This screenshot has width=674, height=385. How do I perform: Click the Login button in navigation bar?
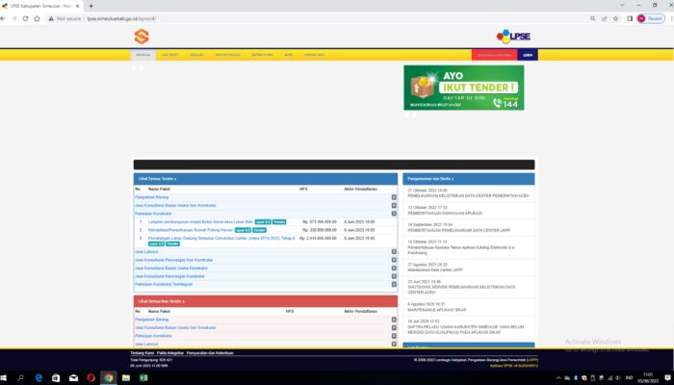click(527, 55)
